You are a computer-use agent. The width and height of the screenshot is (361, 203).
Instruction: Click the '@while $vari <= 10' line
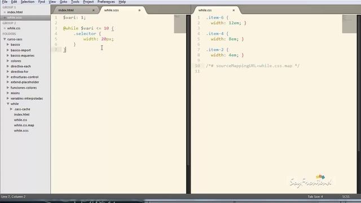coord(89,28)
